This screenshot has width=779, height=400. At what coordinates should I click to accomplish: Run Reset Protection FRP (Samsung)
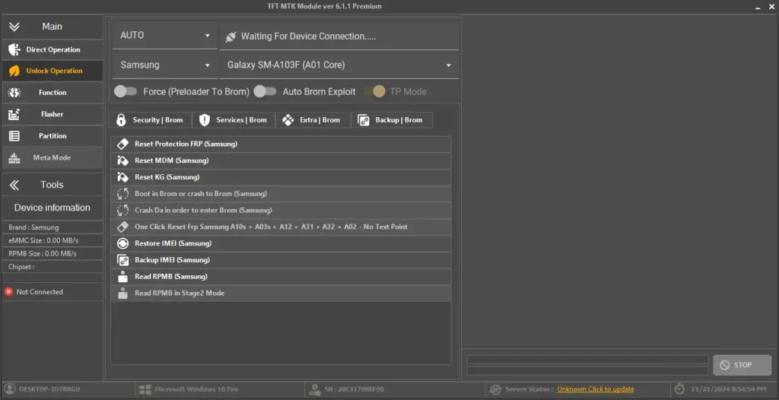[281, 144]
